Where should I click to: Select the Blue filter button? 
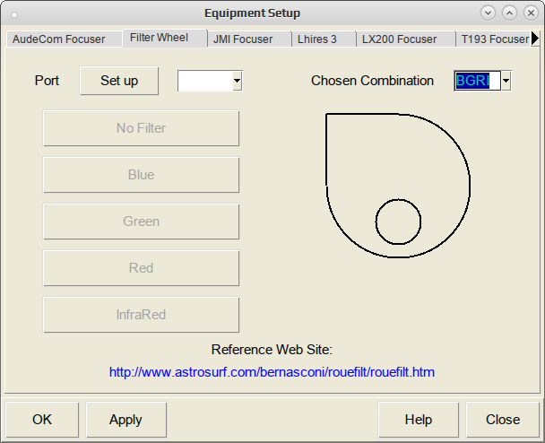tap(141, 175)
